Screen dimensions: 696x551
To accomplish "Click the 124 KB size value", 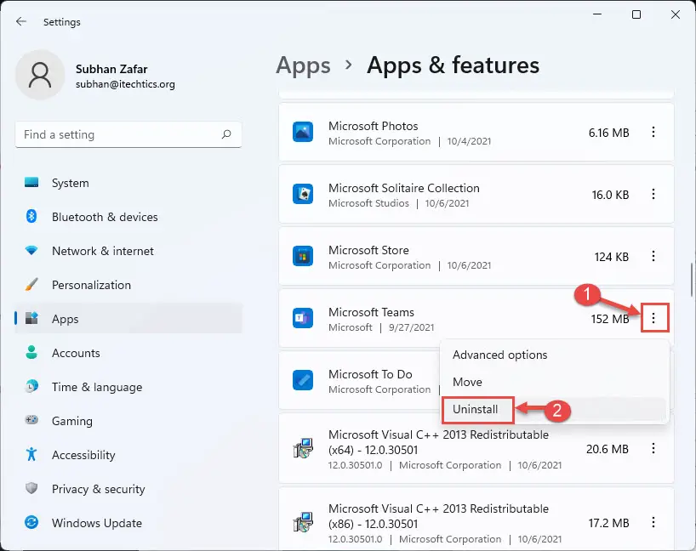I will point(612,257).
